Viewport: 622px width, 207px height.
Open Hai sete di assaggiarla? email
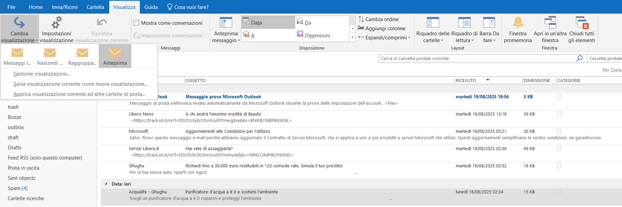361,151
